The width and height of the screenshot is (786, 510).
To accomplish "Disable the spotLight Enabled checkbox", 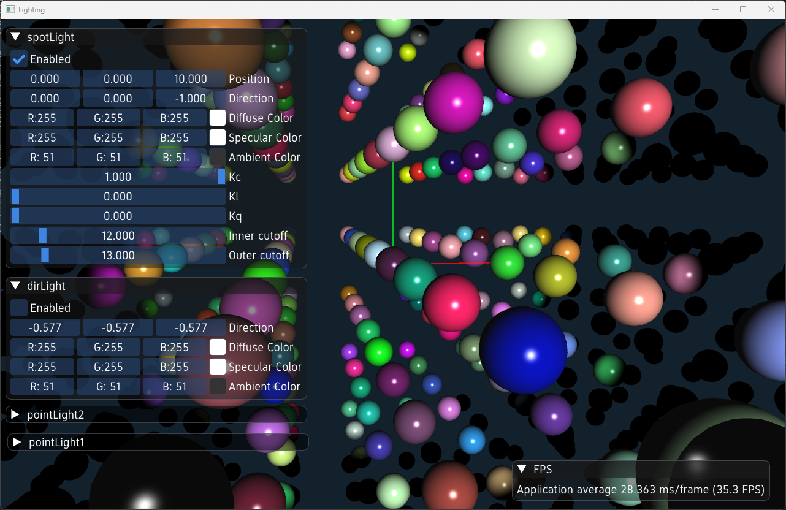I will [x=19, y=59].
